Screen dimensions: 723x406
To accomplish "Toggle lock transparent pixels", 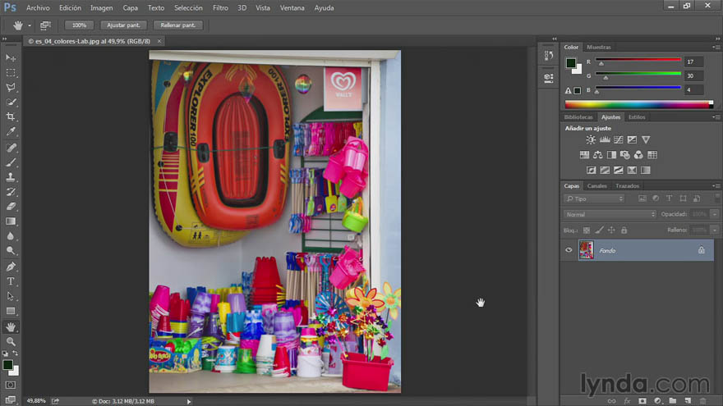I will (x=587, y=230).
